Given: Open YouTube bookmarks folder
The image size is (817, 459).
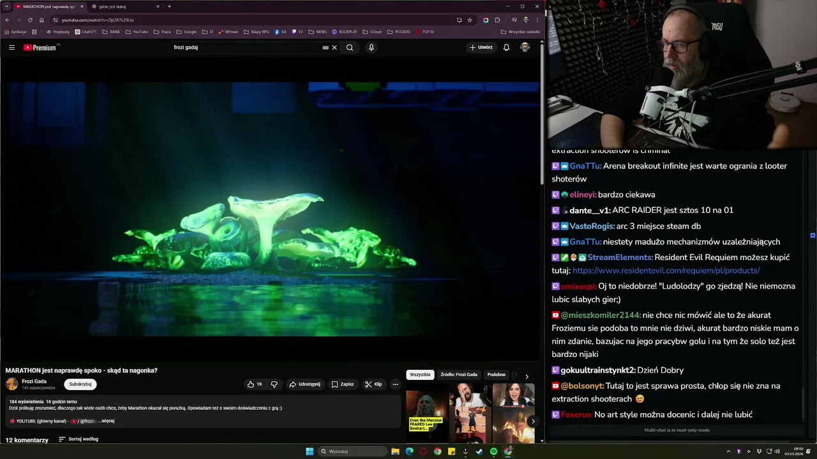Looking at the screenshot, I should (137, 31).
